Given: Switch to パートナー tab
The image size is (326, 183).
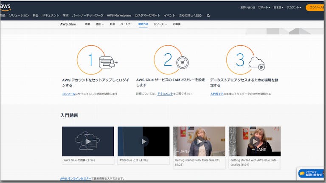Looking at the screenshot, I should (126, 24).
